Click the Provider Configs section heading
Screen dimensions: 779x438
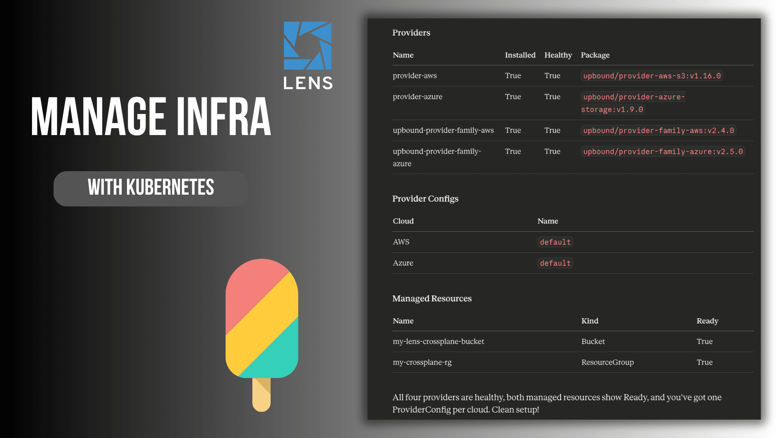(x=425, y=199)
